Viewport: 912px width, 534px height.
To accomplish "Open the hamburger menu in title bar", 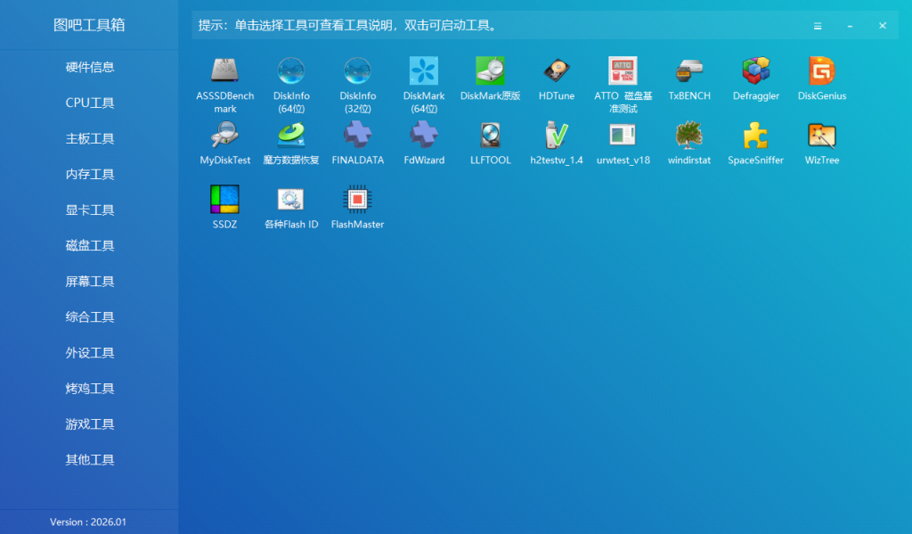I will [818, 26].
